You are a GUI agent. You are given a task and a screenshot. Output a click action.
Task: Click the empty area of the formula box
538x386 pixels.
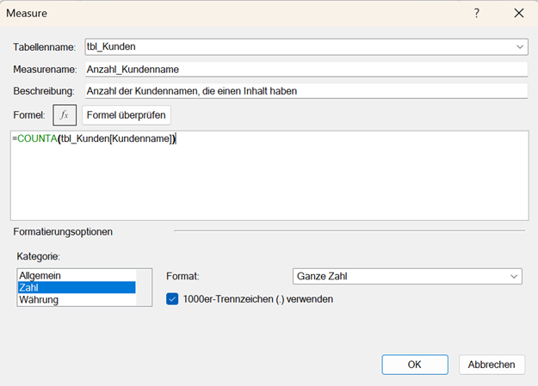pos(269,185)
